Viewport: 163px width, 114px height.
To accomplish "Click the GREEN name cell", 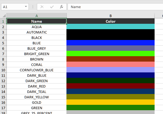I will point(37,108).
